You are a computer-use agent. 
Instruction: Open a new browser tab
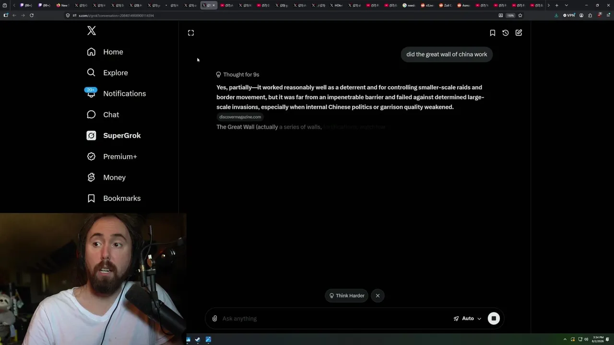click(x=556, y=5)
